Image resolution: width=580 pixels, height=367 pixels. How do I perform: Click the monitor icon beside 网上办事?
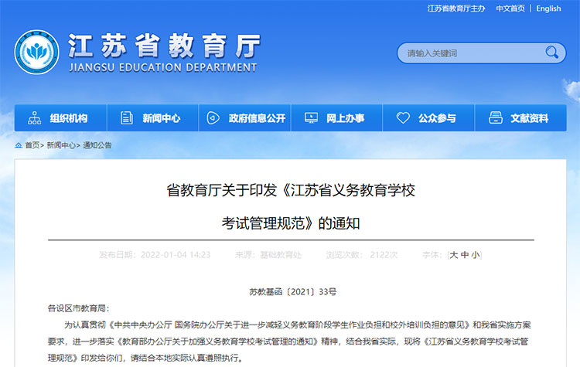point(311,118)
